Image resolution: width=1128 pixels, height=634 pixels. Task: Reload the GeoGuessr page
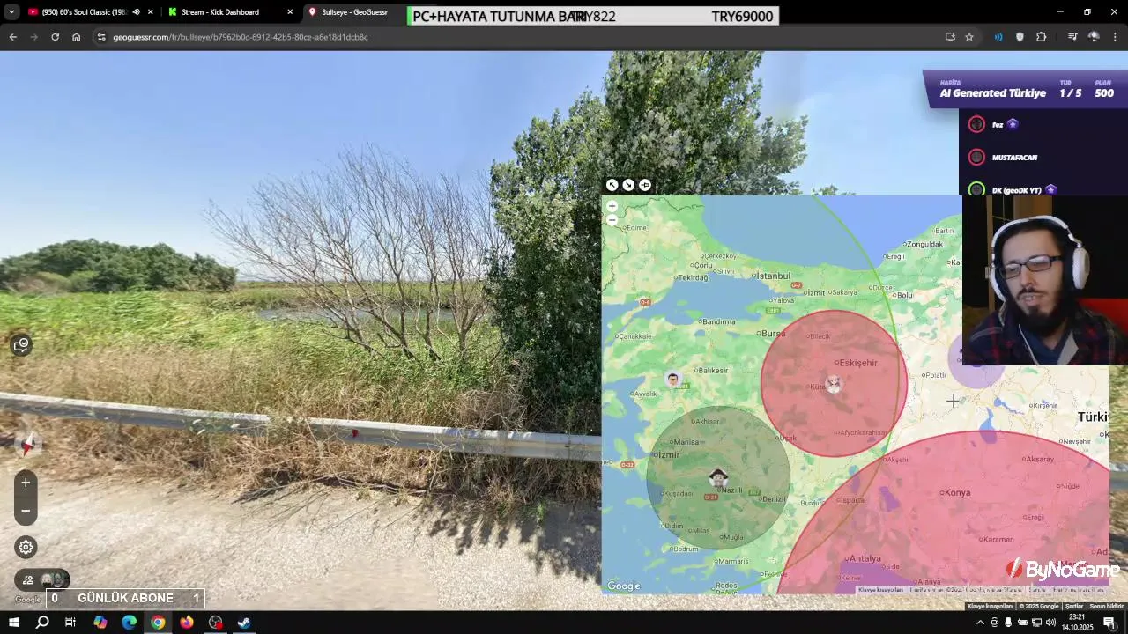point(55,37)
